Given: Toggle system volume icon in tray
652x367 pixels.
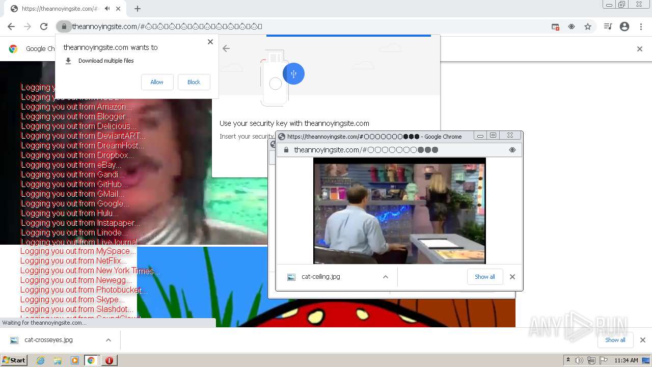Looking at the screenshot, I should click(x=579, y=360).
